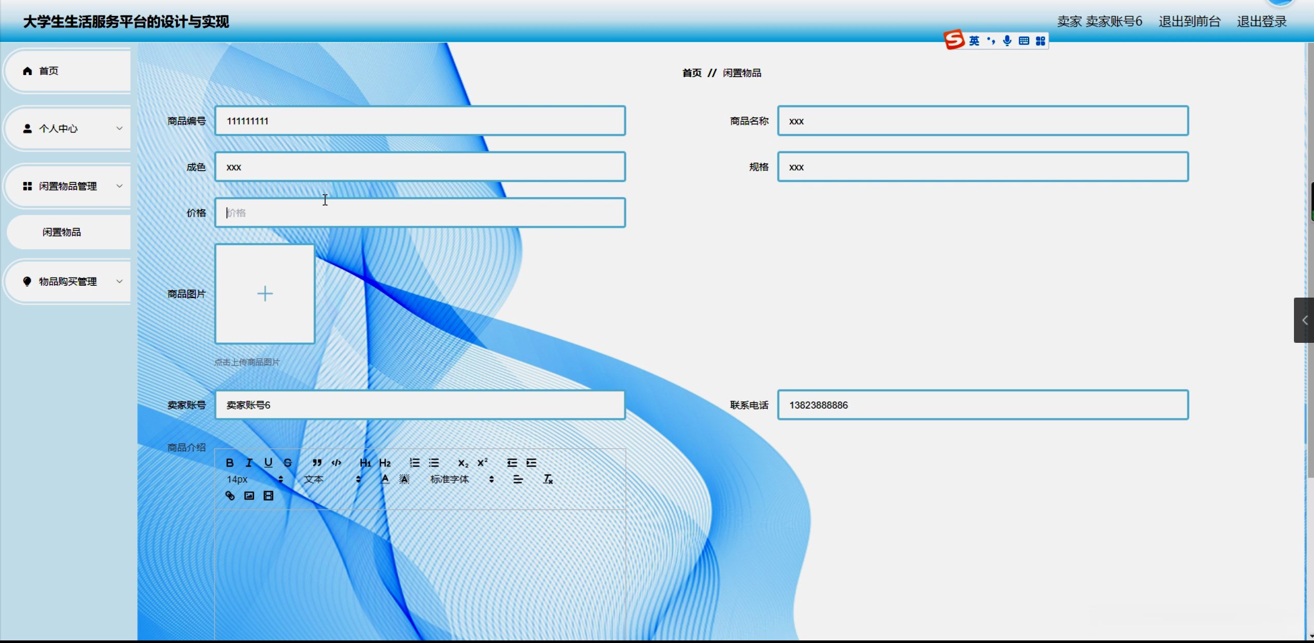Viewport: 1314px width, 643px height.
Task: Insert a blockquote in editor
Action: coord(317,463)
